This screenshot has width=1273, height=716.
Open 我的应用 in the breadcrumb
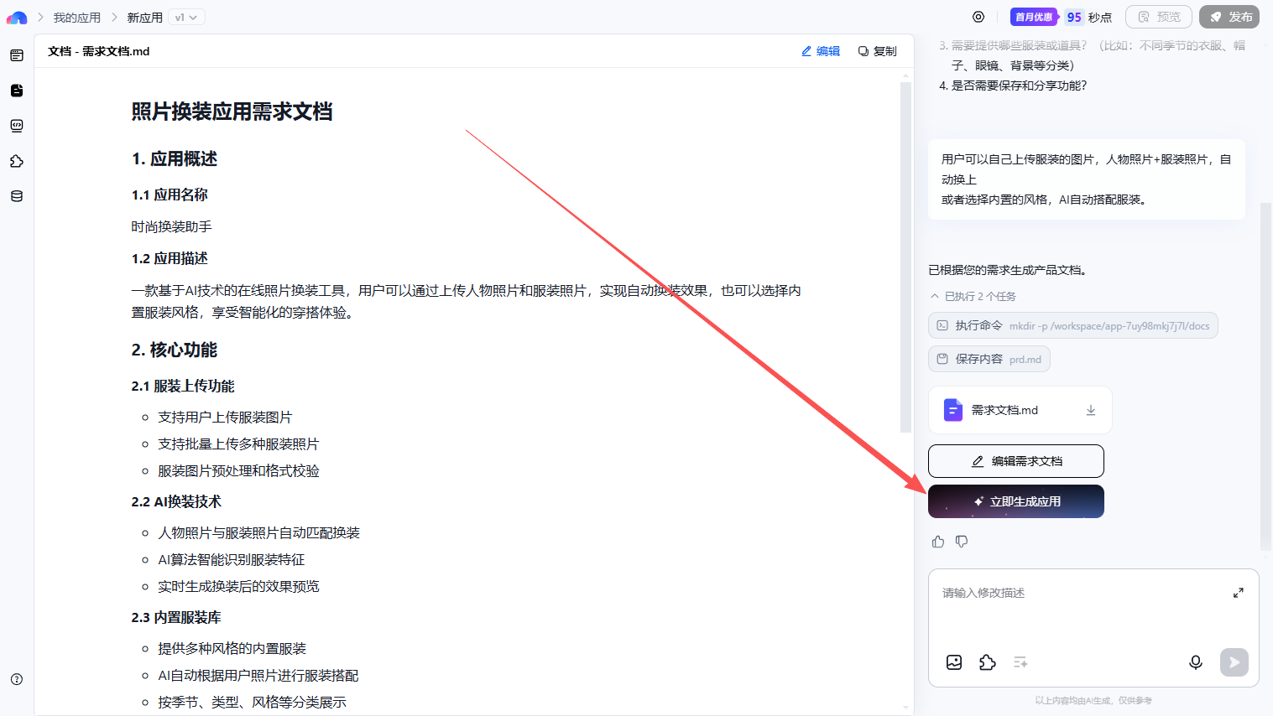pos(76,17)
